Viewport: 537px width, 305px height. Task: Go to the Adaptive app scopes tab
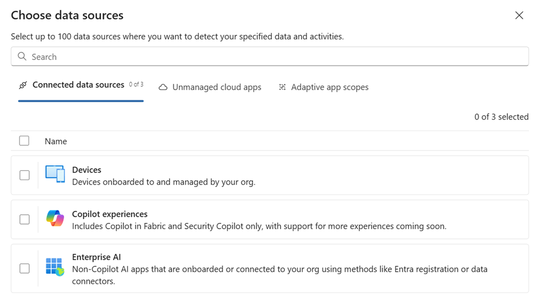330,87
